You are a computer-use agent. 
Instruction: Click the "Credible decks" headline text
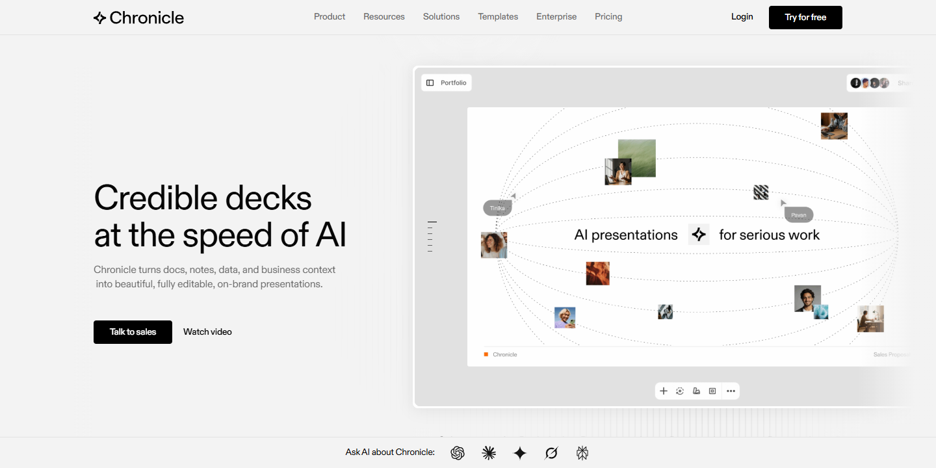pyautogui.click(x=203, y=198)
